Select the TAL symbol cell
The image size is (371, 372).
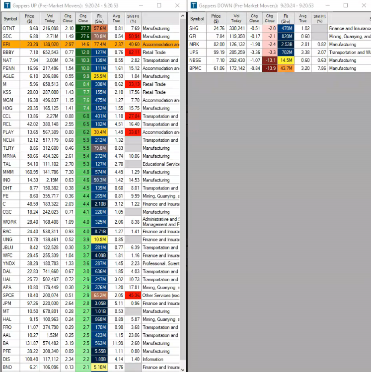click(x=10, y=164)
